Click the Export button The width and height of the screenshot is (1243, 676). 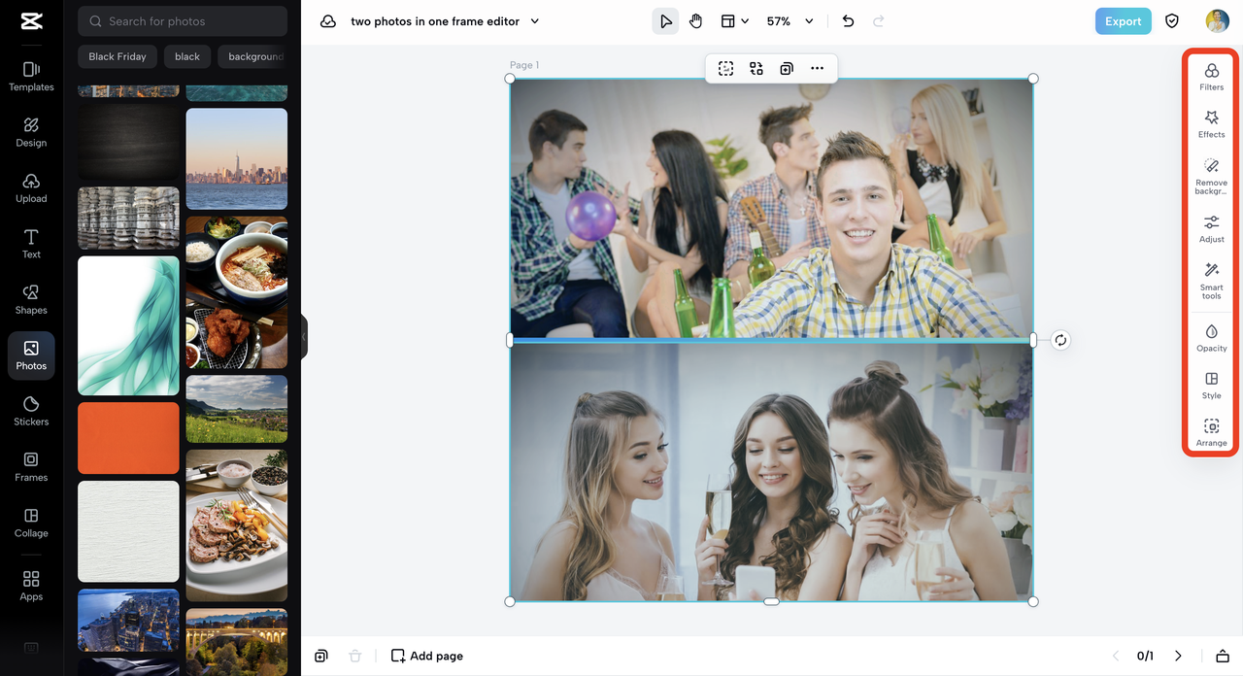pyautogui.click(x=1123, y=21)
